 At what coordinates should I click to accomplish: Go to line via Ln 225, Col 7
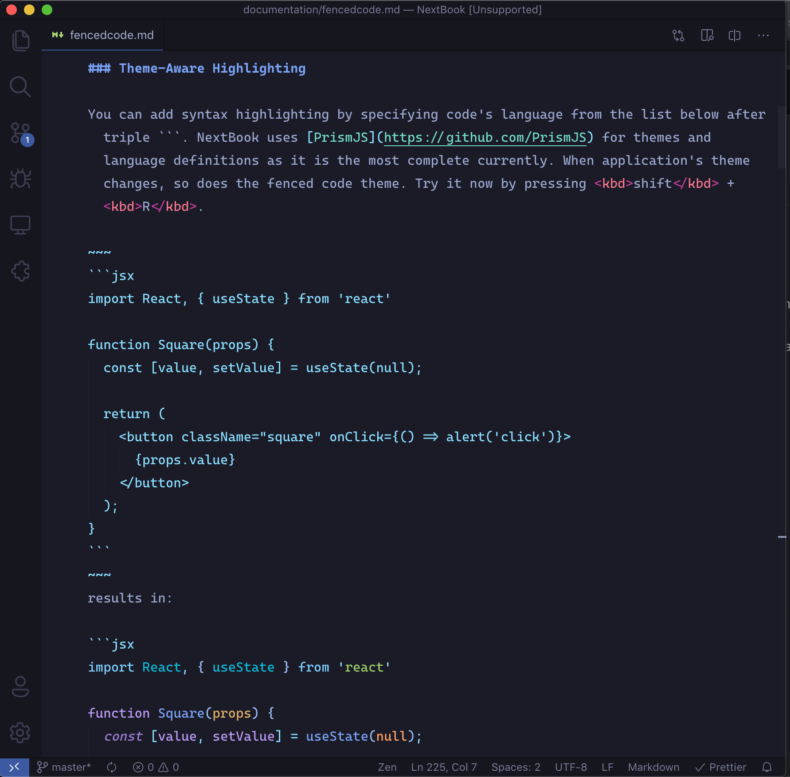coord(444,767)
